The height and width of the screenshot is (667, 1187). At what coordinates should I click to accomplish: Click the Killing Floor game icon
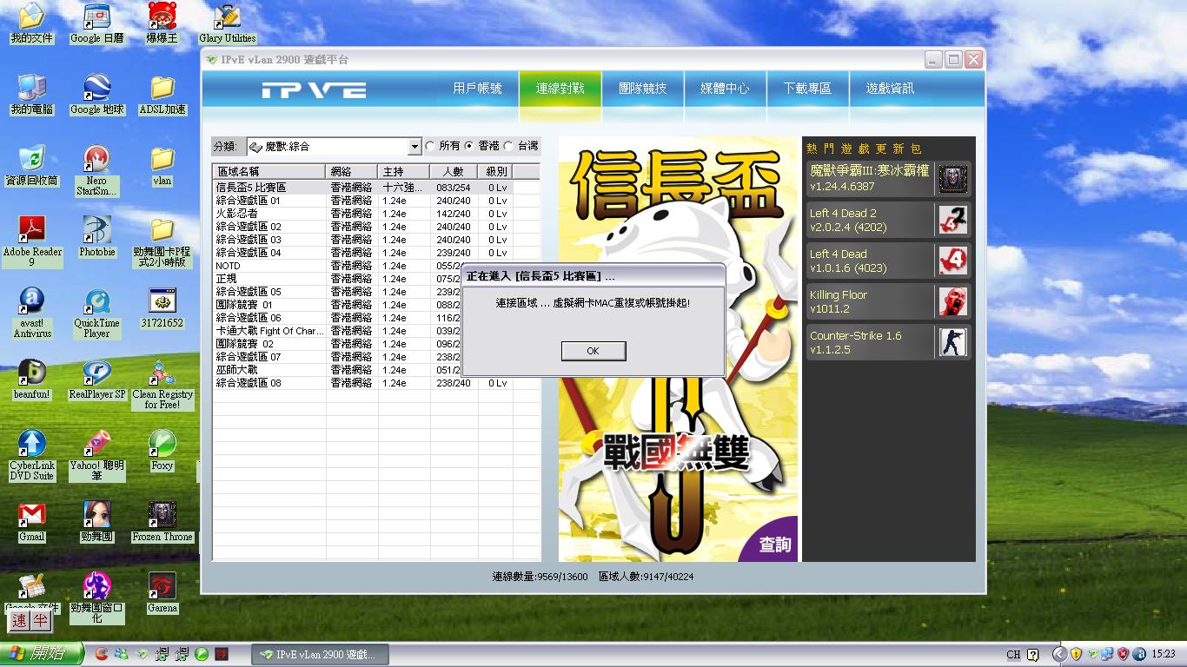click(952, 301)
